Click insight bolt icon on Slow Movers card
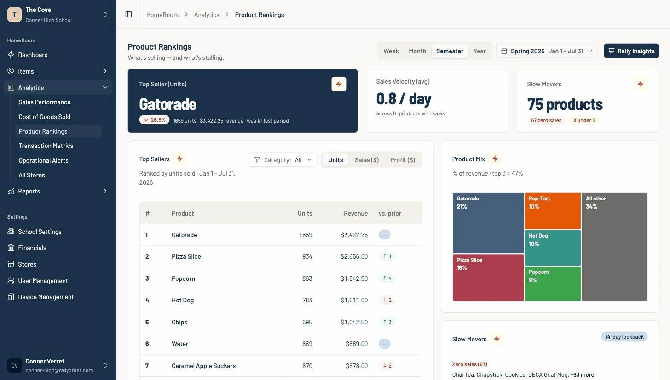Viewport: 670px width, 380px height. [x=641, y=84]
